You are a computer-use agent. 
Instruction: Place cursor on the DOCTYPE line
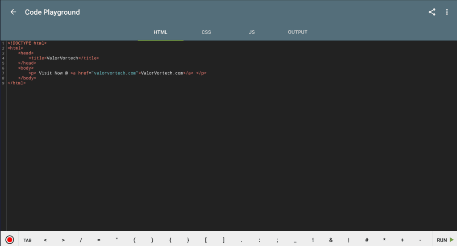(x=27, y=43)
